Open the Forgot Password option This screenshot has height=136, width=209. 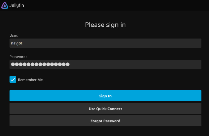point(105,121)
